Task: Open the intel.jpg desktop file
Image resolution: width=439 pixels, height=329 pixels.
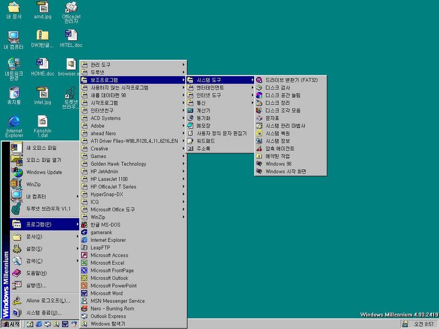Action: point(42,95)
